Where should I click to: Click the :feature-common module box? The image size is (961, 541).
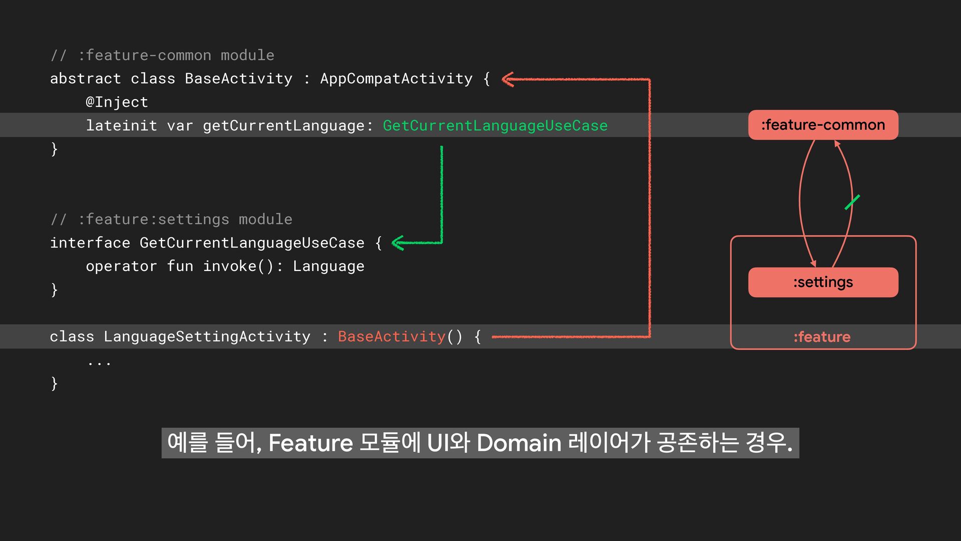point(823,125)
